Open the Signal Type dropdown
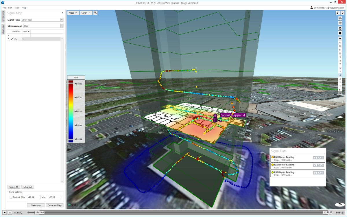Screen dimensions: 347x217 click(62, 20)
